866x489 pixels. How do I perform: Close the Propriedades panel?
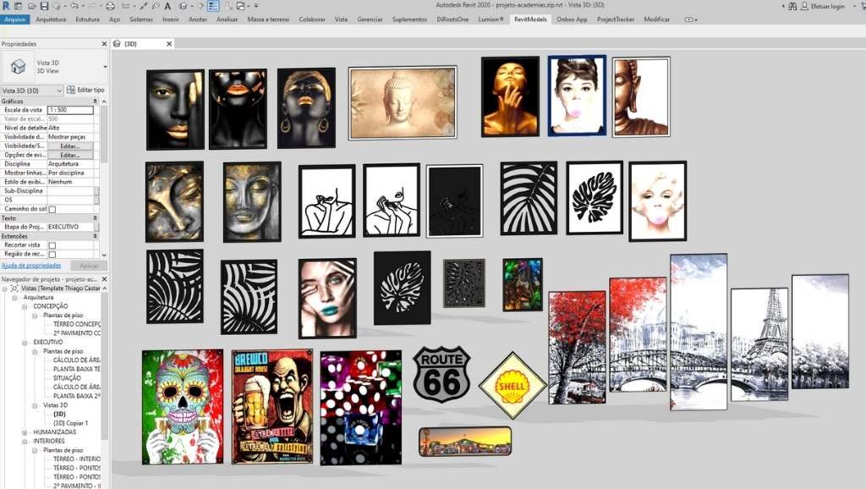(105, 44)
